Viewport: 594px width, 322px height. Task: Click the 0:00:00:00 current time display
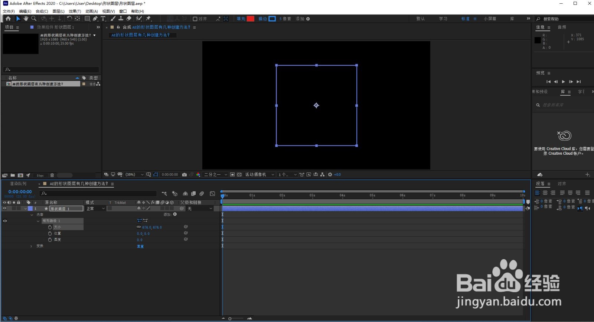pos(20,192)
